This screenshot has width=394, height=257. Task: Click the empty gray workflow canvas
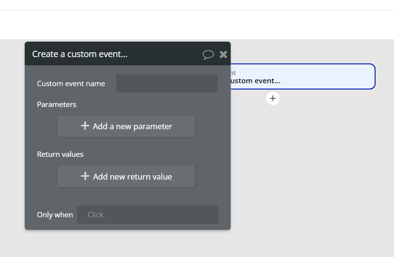coord(310,184)
